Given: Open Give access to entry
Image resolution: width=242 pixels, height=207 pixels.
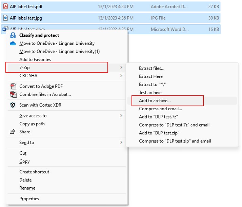Looking at the screenshot, I should [33, 116].
